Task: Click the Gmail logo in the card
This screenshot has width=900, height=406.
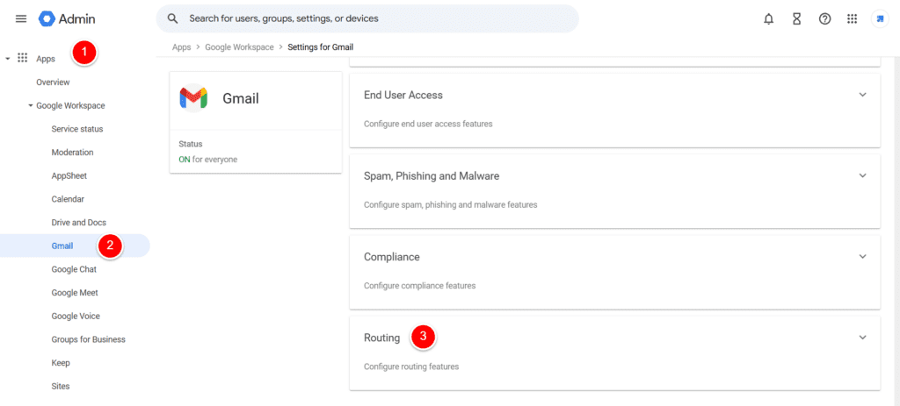Action: point(193,98)
